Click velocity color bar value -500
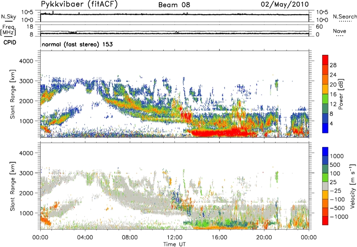The width and height of the screenshot is (357, 247). point(337,208)
